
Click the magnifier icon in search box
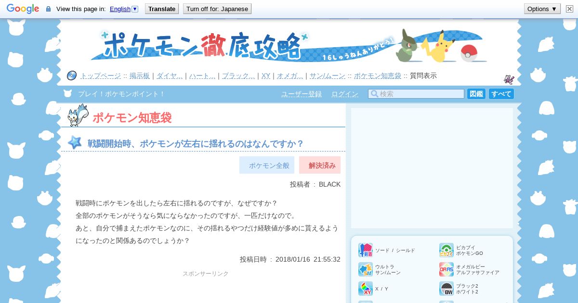[374, 94]
